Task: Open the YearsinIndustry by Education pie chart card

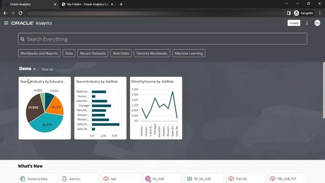Action: point(45,108)
